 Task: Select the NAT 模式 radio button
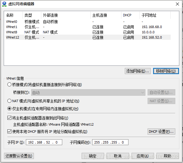click(9, 101)
